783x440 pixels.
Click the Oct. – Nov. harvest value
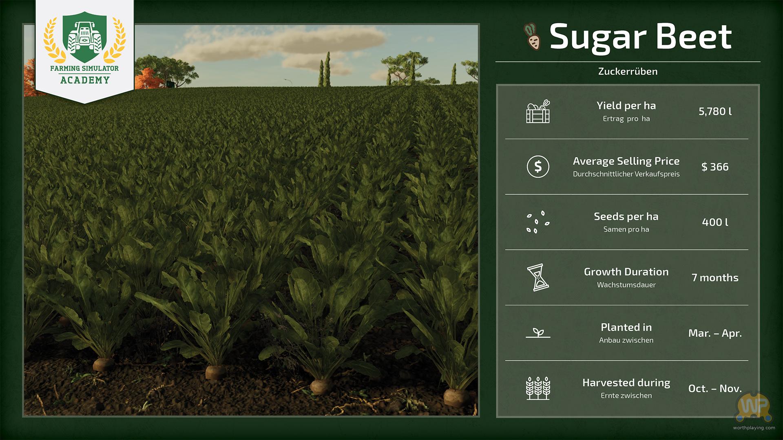(x=715, y=388)
